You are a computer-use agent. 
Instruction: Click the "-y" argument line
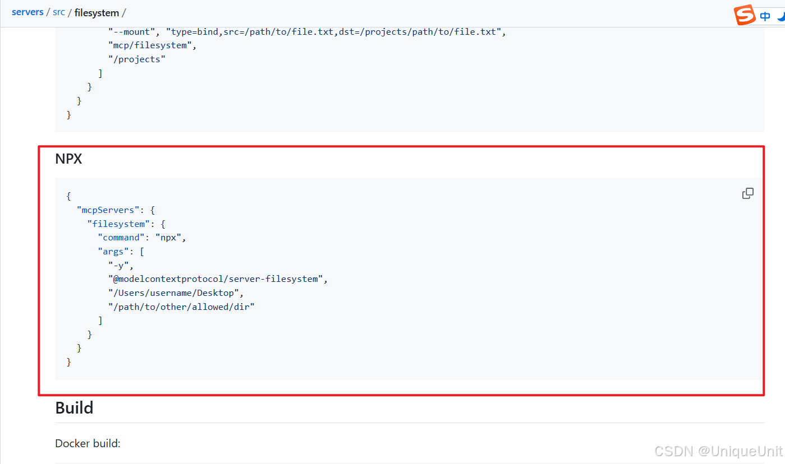pyautogui.click(x=121, y=265)
